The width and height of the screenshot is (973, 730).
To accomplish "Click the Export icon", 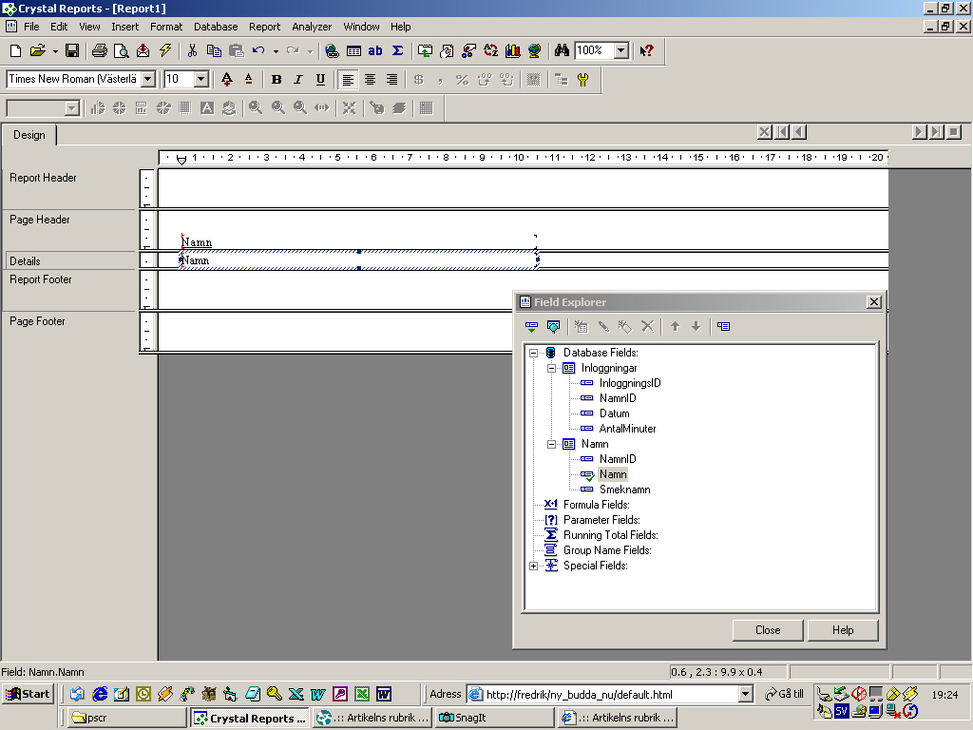I will (x=143, y=51).
